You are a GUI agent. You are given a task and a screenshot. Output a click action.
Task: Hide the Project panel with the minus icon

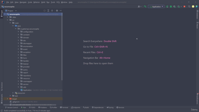(x=61, y=11)
